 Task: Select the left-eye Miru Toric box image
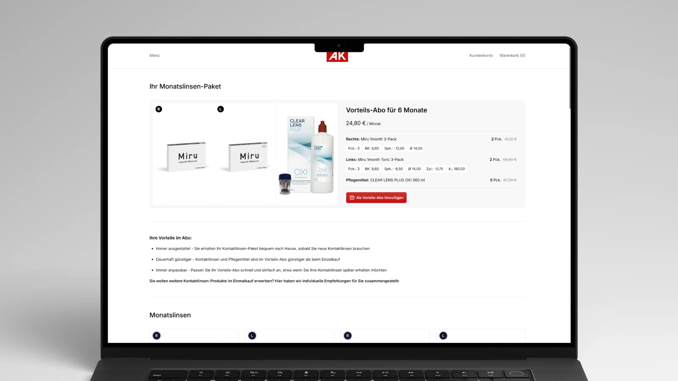click(245, 154)
